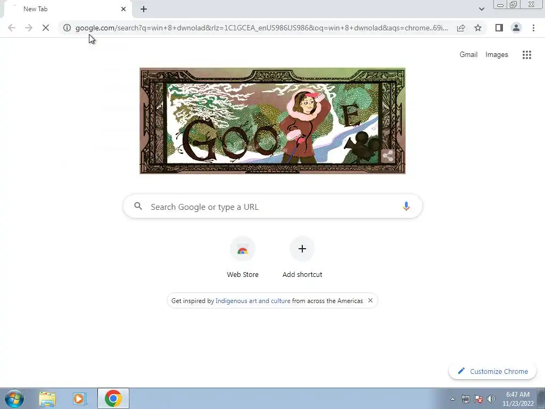Expand the tab search dropdown arrow
This screenshot has width=545, height=409.
pyautogui.click(x=481, y=9)
